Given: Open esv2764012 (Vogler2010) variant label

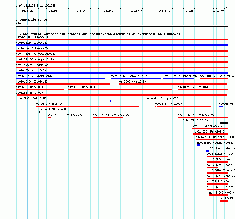Looking at the screenshot, I should point(196,115).
